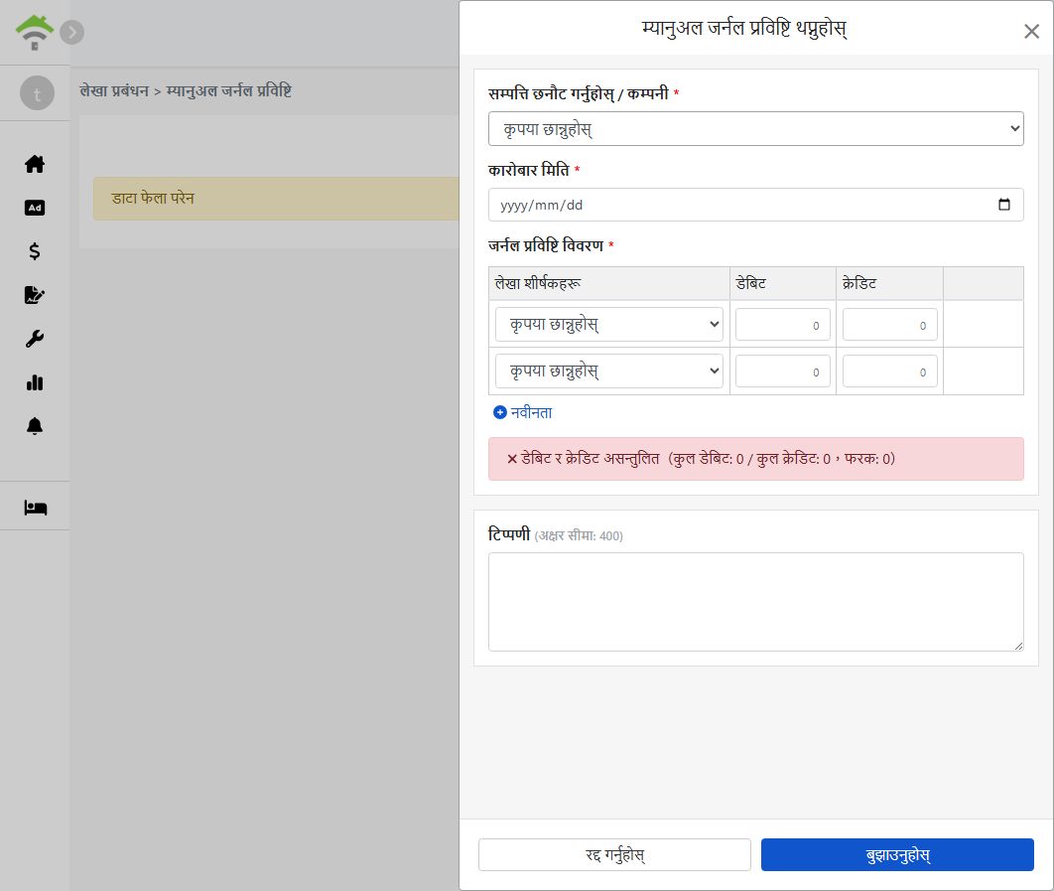Close the म्यानुअल जर्नल प्रविष्टि panel
The height and width of the screenshot is (891, 1054).
(1031, 31)
